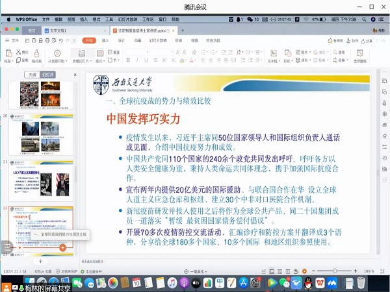Open the Animation (动画) ribbon tab
This screenshot has width=390, height=292.
click(138, 40)
